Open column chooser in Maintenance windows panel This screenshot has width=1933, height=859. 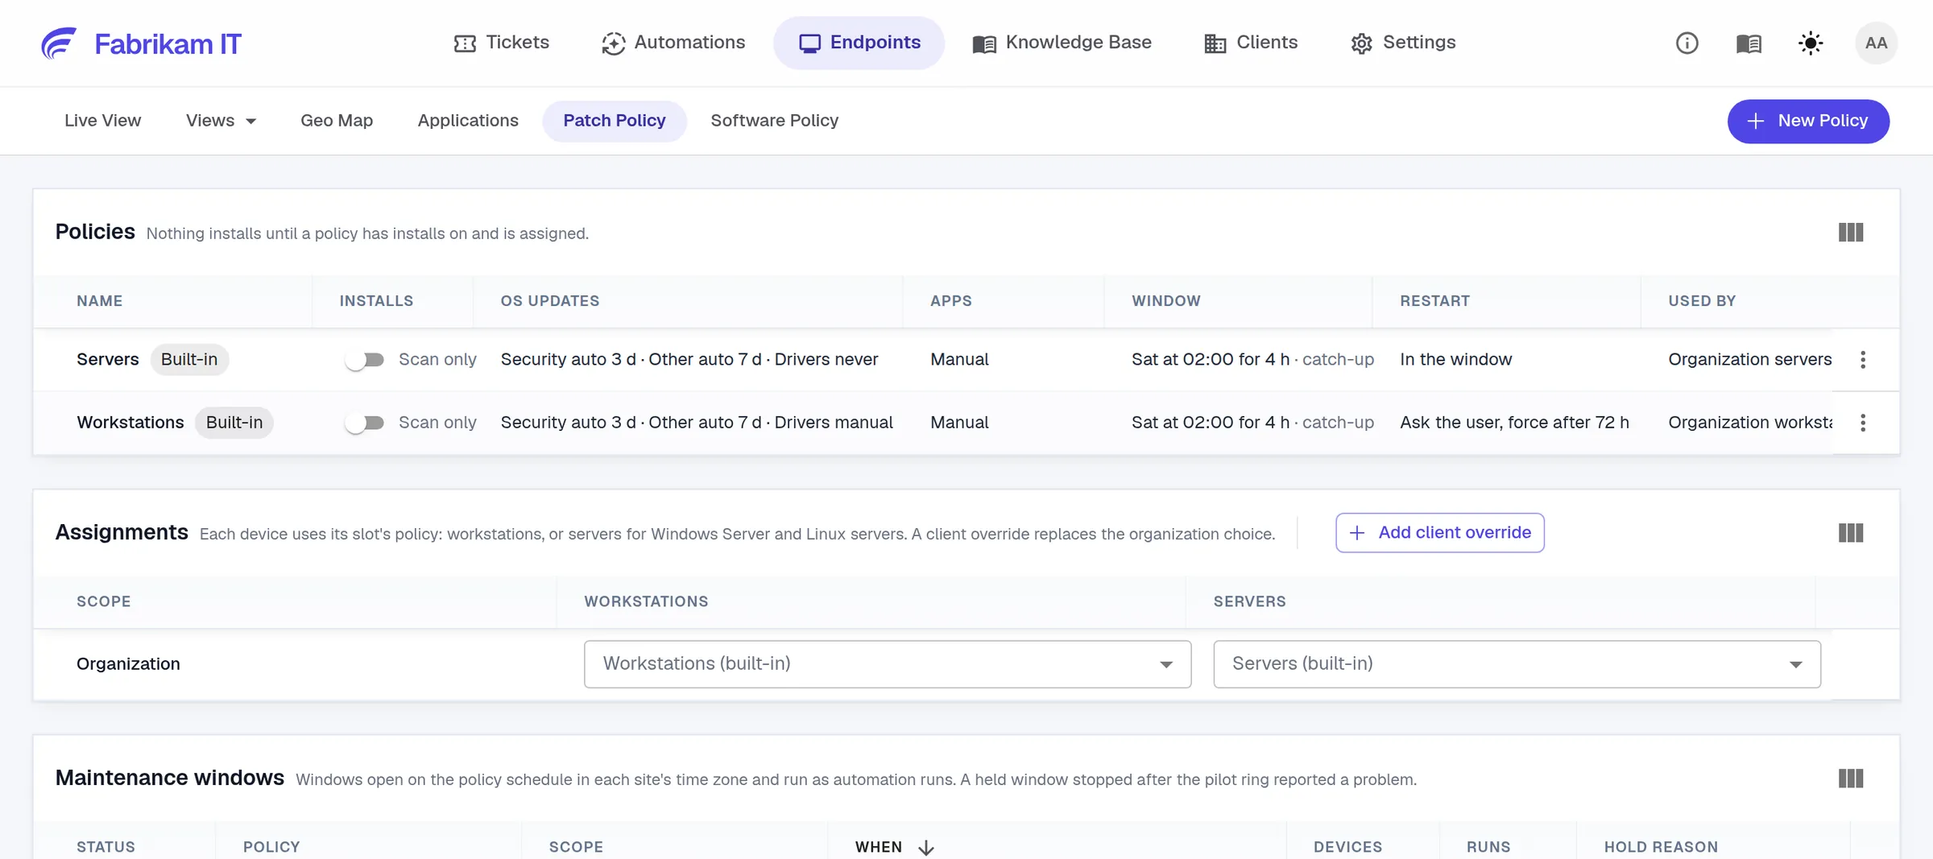(1851, 778)
